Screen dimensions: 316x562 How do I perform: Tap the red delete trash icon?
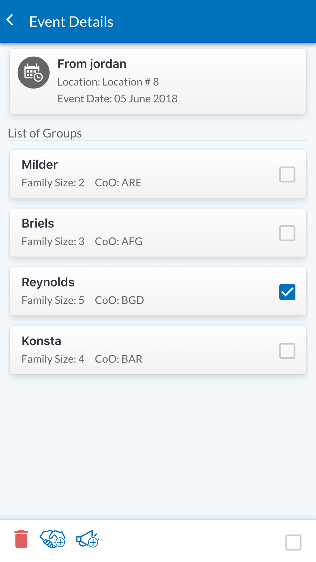[21, 539]
